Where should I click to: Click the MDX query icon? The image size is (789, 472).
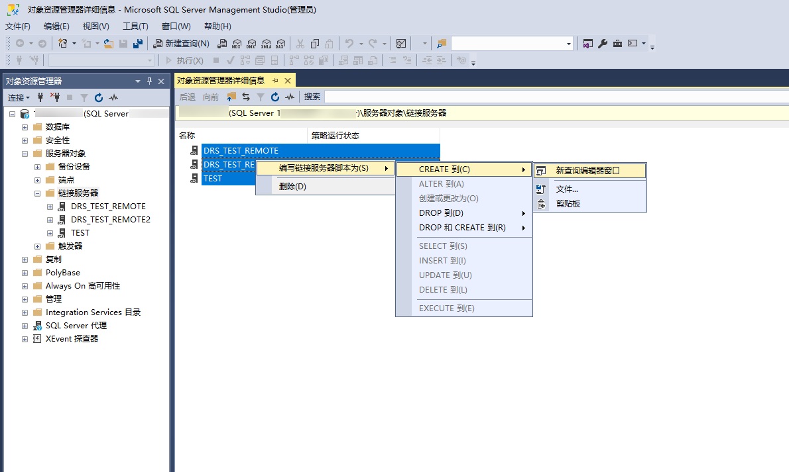(x=237, y=44)
